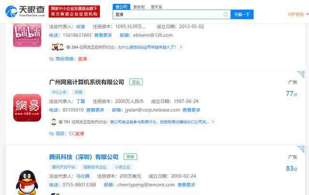Expand the NetEase hot discussion chevron
This screenshot has height=195, width=309.
213,122
